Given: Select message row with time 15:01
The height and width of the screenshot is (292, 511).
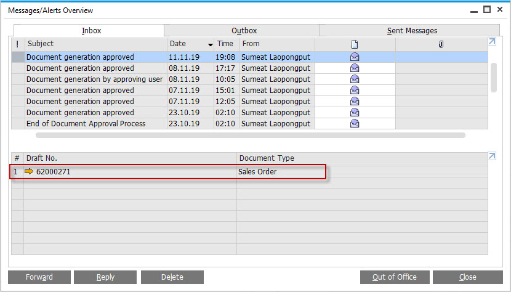Looking at the screenshot, I should [x=249, y=91].
